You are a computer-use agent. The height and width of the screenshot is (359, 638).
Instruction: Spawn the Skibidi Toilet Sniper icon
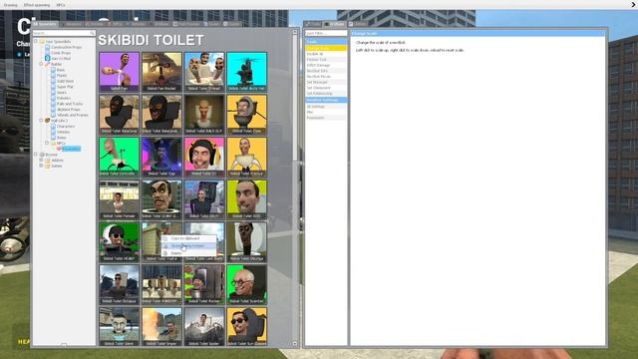[161, 326]
